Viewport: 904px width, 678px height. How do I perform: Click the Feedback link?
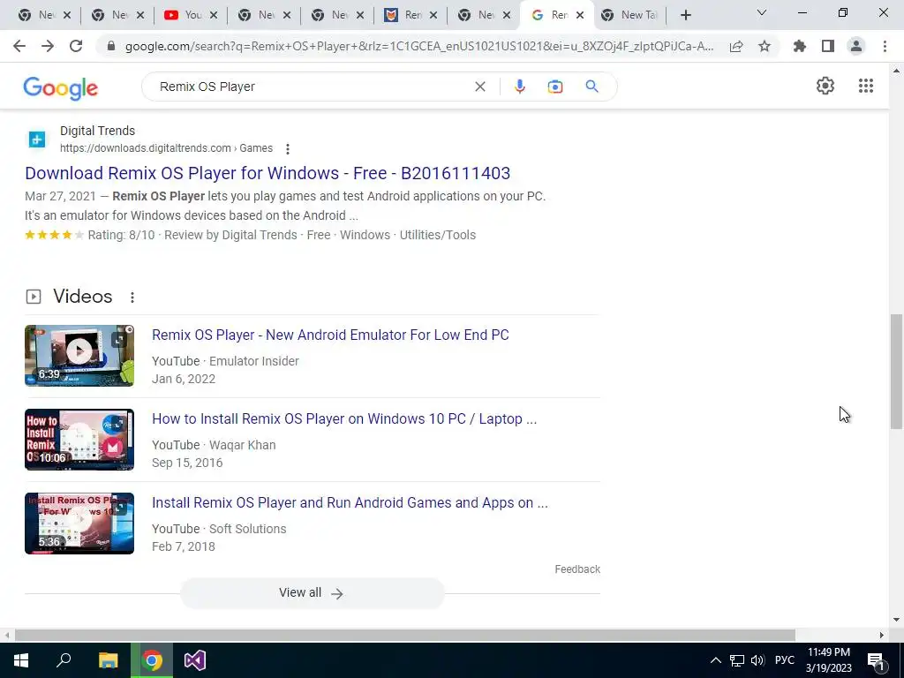(577, 569)
